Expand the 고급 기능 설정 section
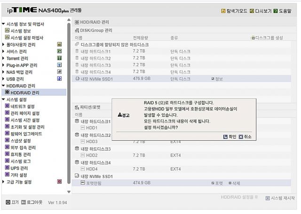Screen dimensions: 301x214 4,182
